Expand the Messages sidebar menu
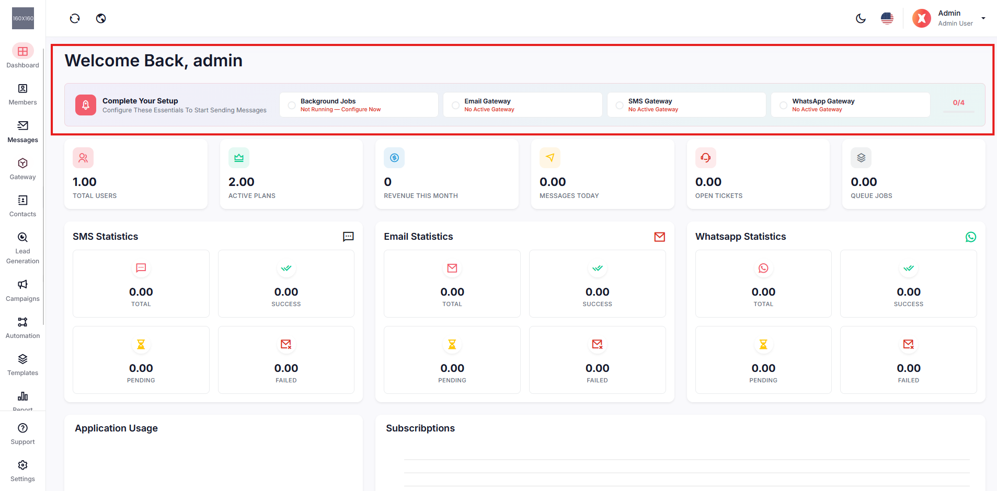The width and height of the screenshot is (997, 491). 22,132
